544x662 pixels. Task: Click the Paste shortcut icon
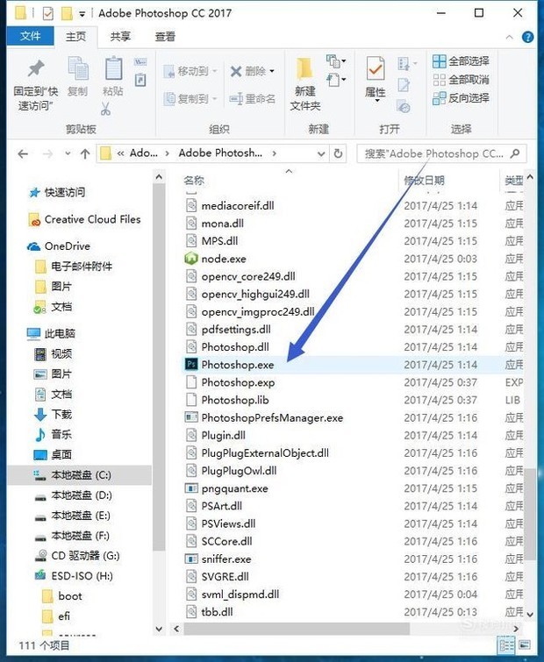click(x=140, y=80)
